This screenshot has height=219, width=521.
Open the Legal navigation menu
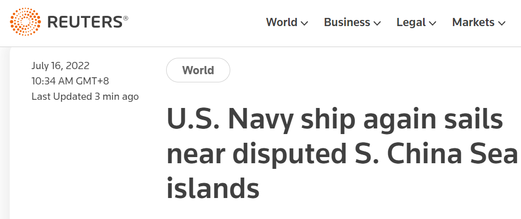pyautogui.click(x=411, y=23)
